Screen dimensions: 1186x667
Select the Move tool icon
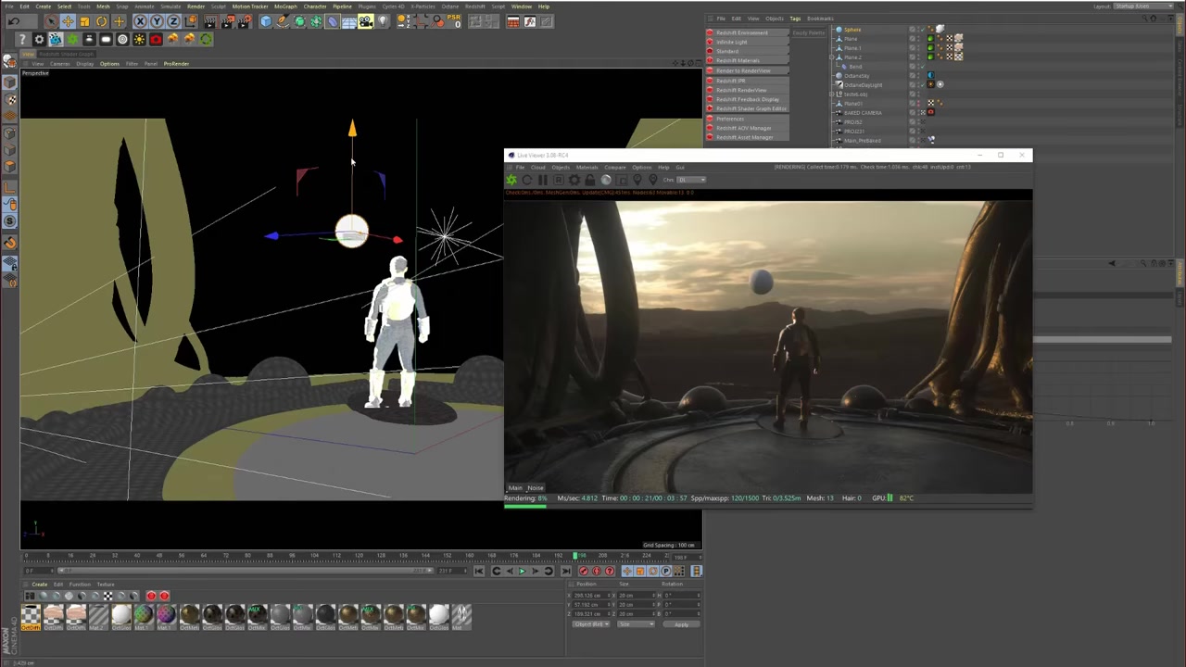(68, 21)
